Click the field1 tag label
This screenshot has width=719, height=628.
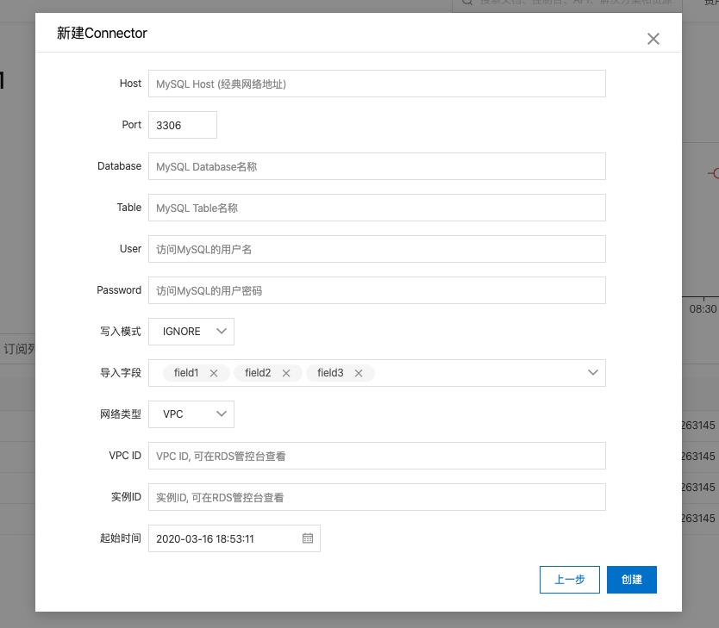click(186, 373)
